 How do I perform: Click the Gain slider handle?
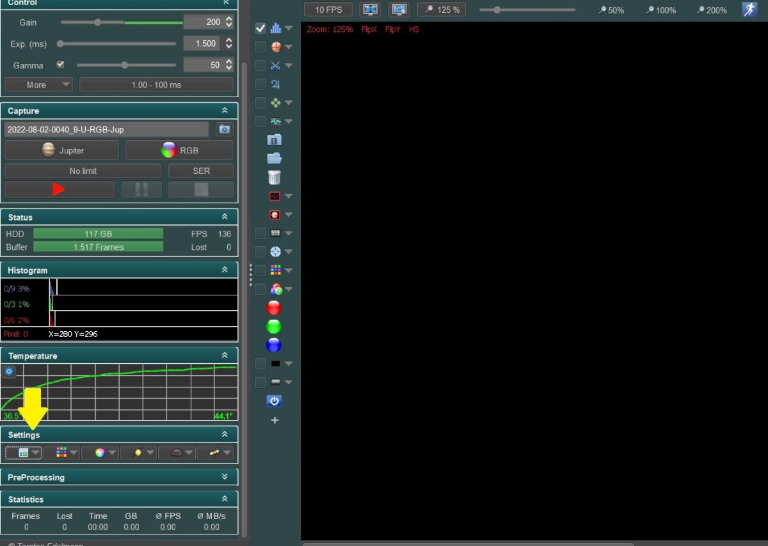(97, 22)
